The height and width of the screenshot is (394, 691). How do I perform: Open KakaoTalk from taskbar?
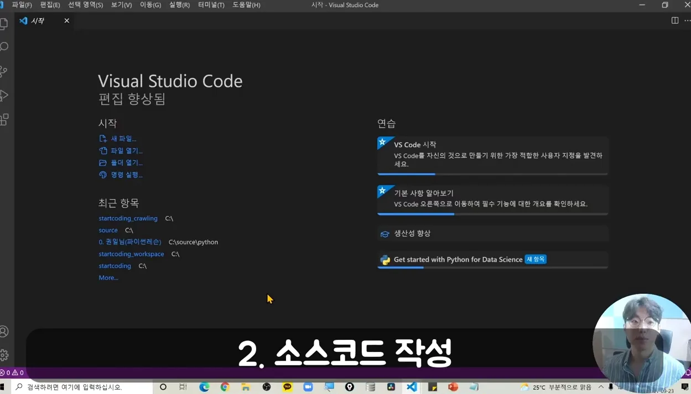point(287,387)
